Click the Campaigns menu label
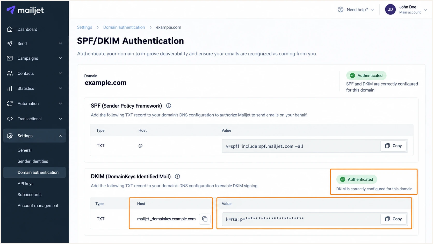The width and height of the screenshot is (433, 244). click(28, 58)
